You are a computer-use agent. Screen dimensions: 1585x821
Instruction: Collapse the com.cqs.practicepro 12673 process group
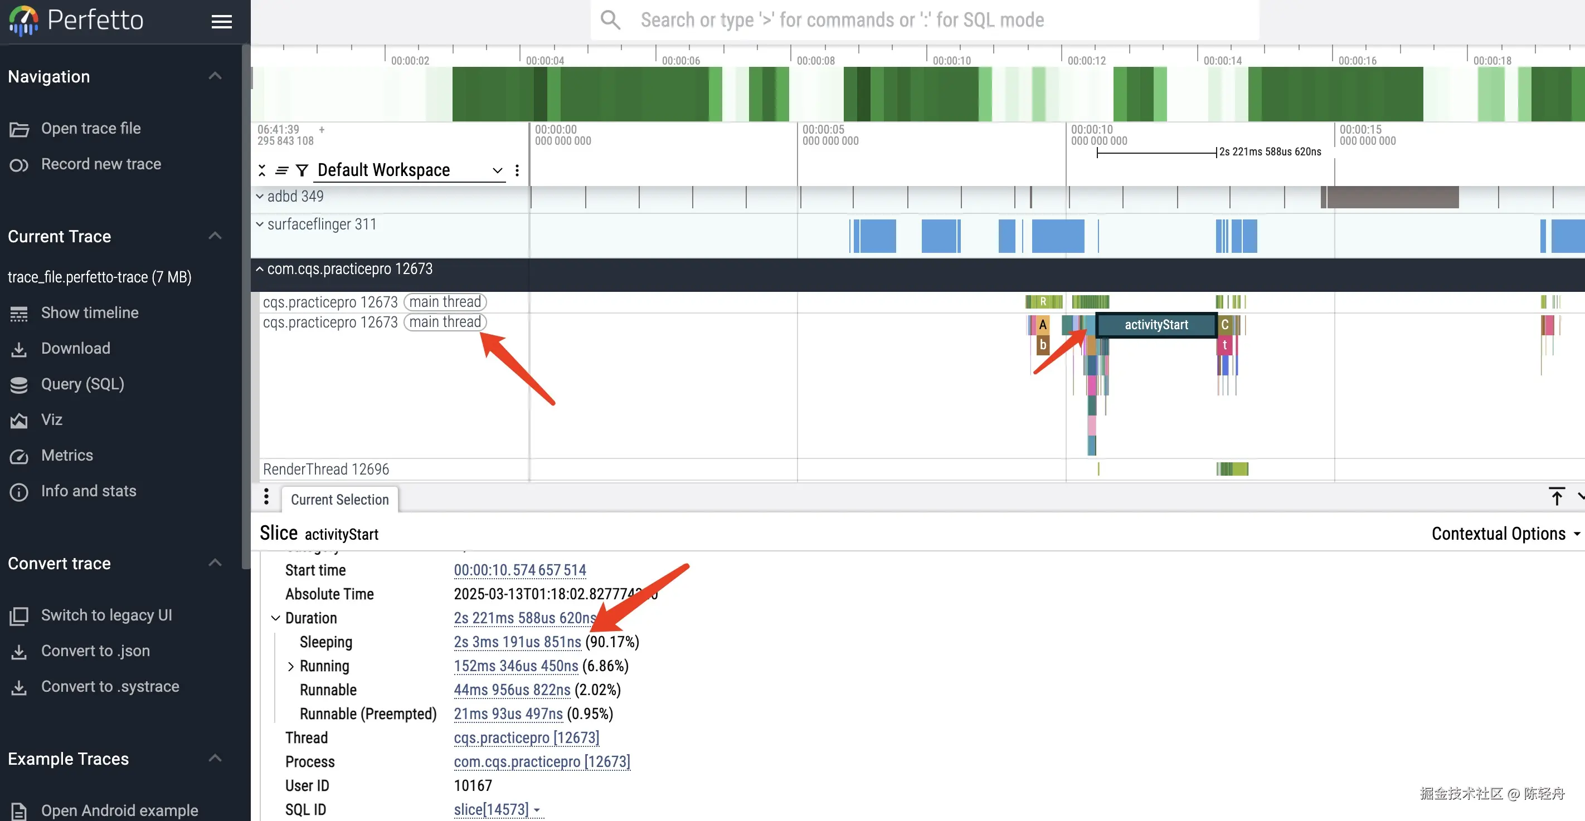260,270
